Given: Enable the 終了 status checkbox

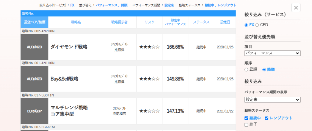Looking at the screenshot, I should pos(246,125).
